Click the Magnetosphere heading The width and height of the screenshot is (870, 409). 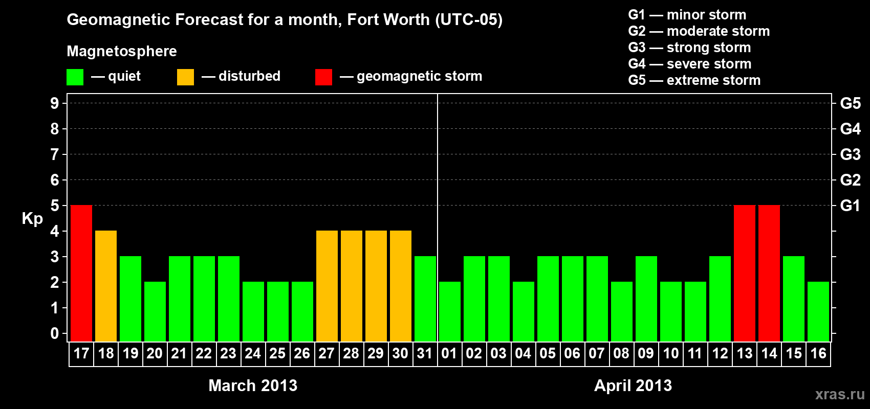pyautogui.click(x=122, y=51)
